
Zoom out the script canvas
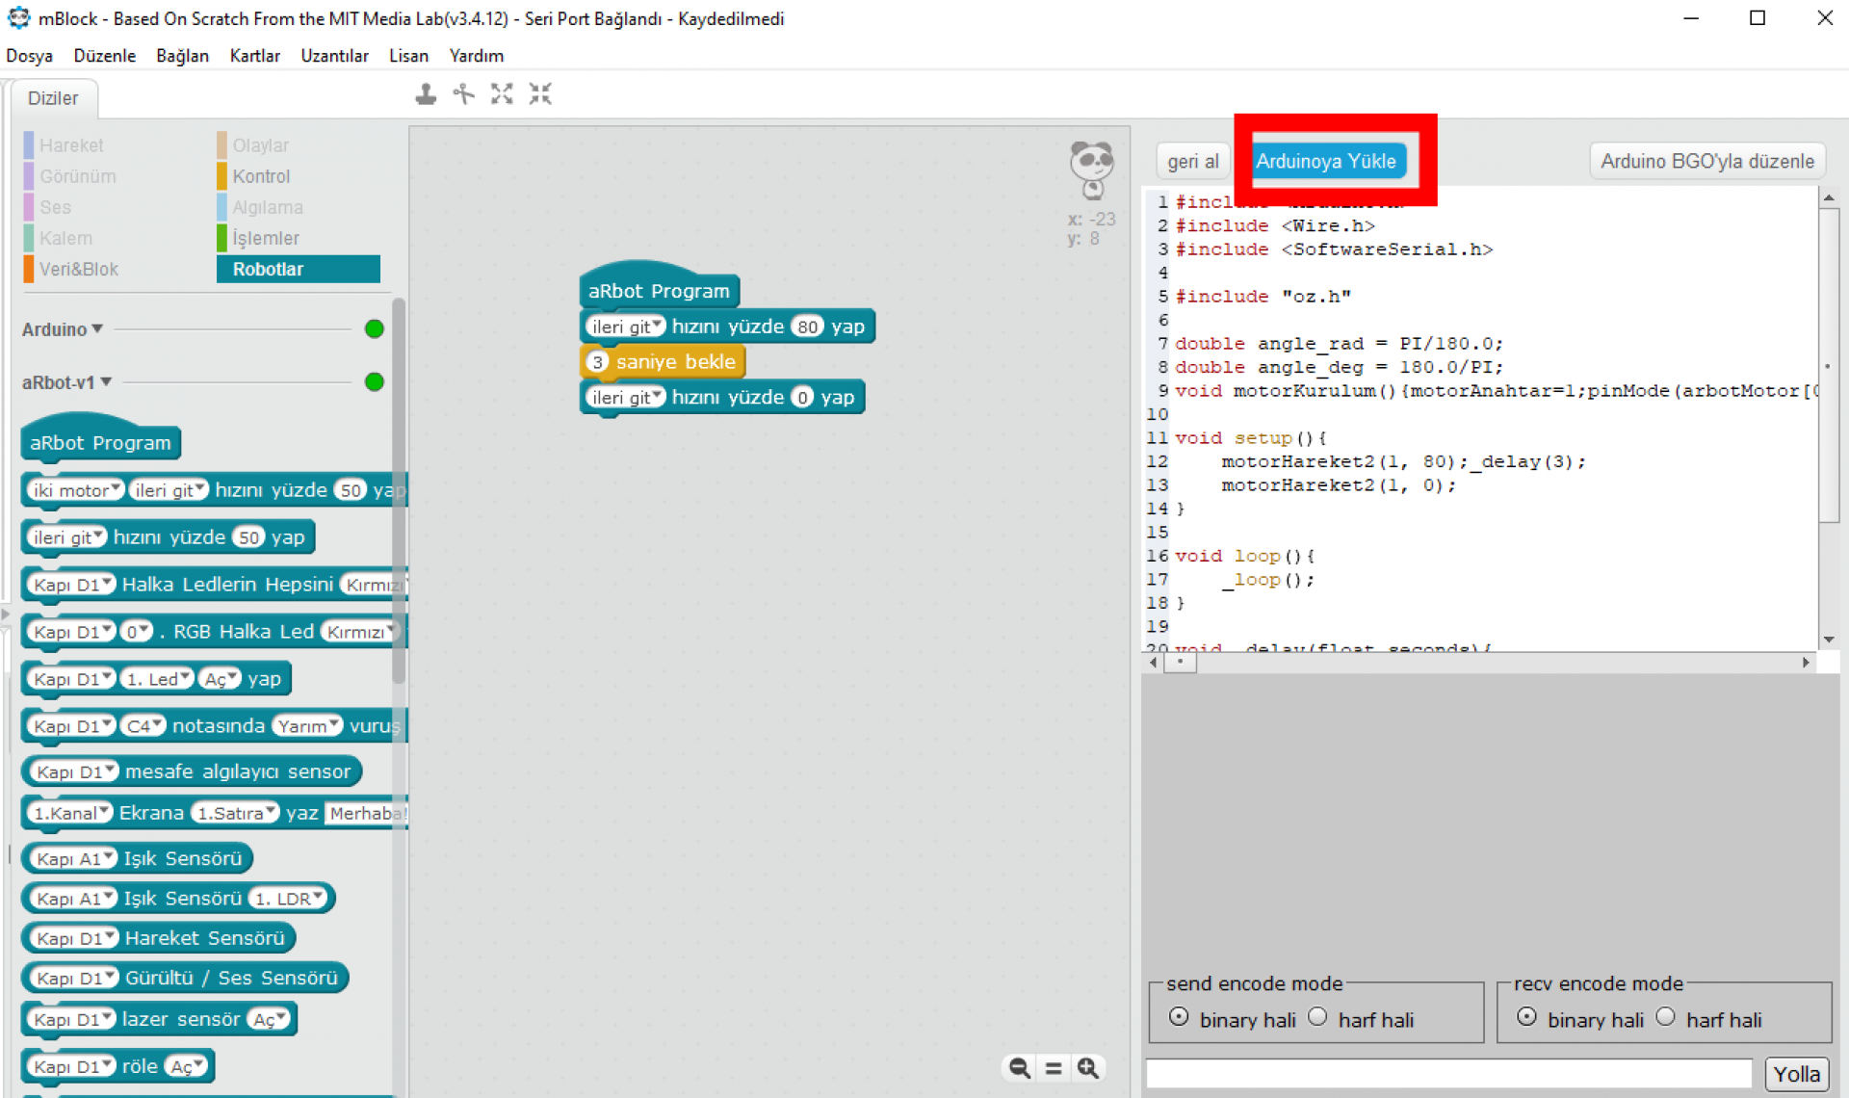[x=1020, y=1067]
